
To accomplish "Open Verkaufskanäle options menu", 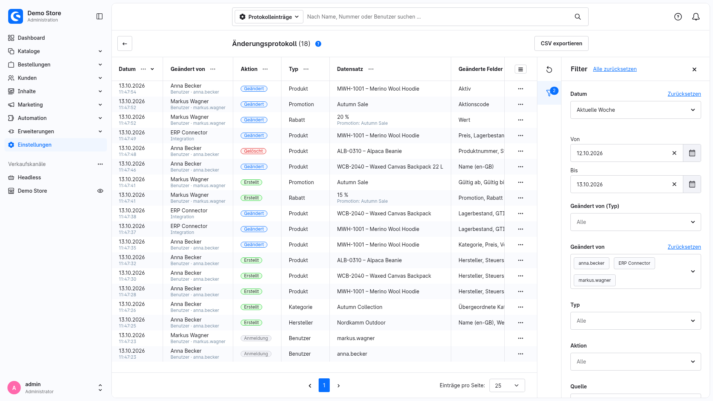I will (x=100, y=164).
